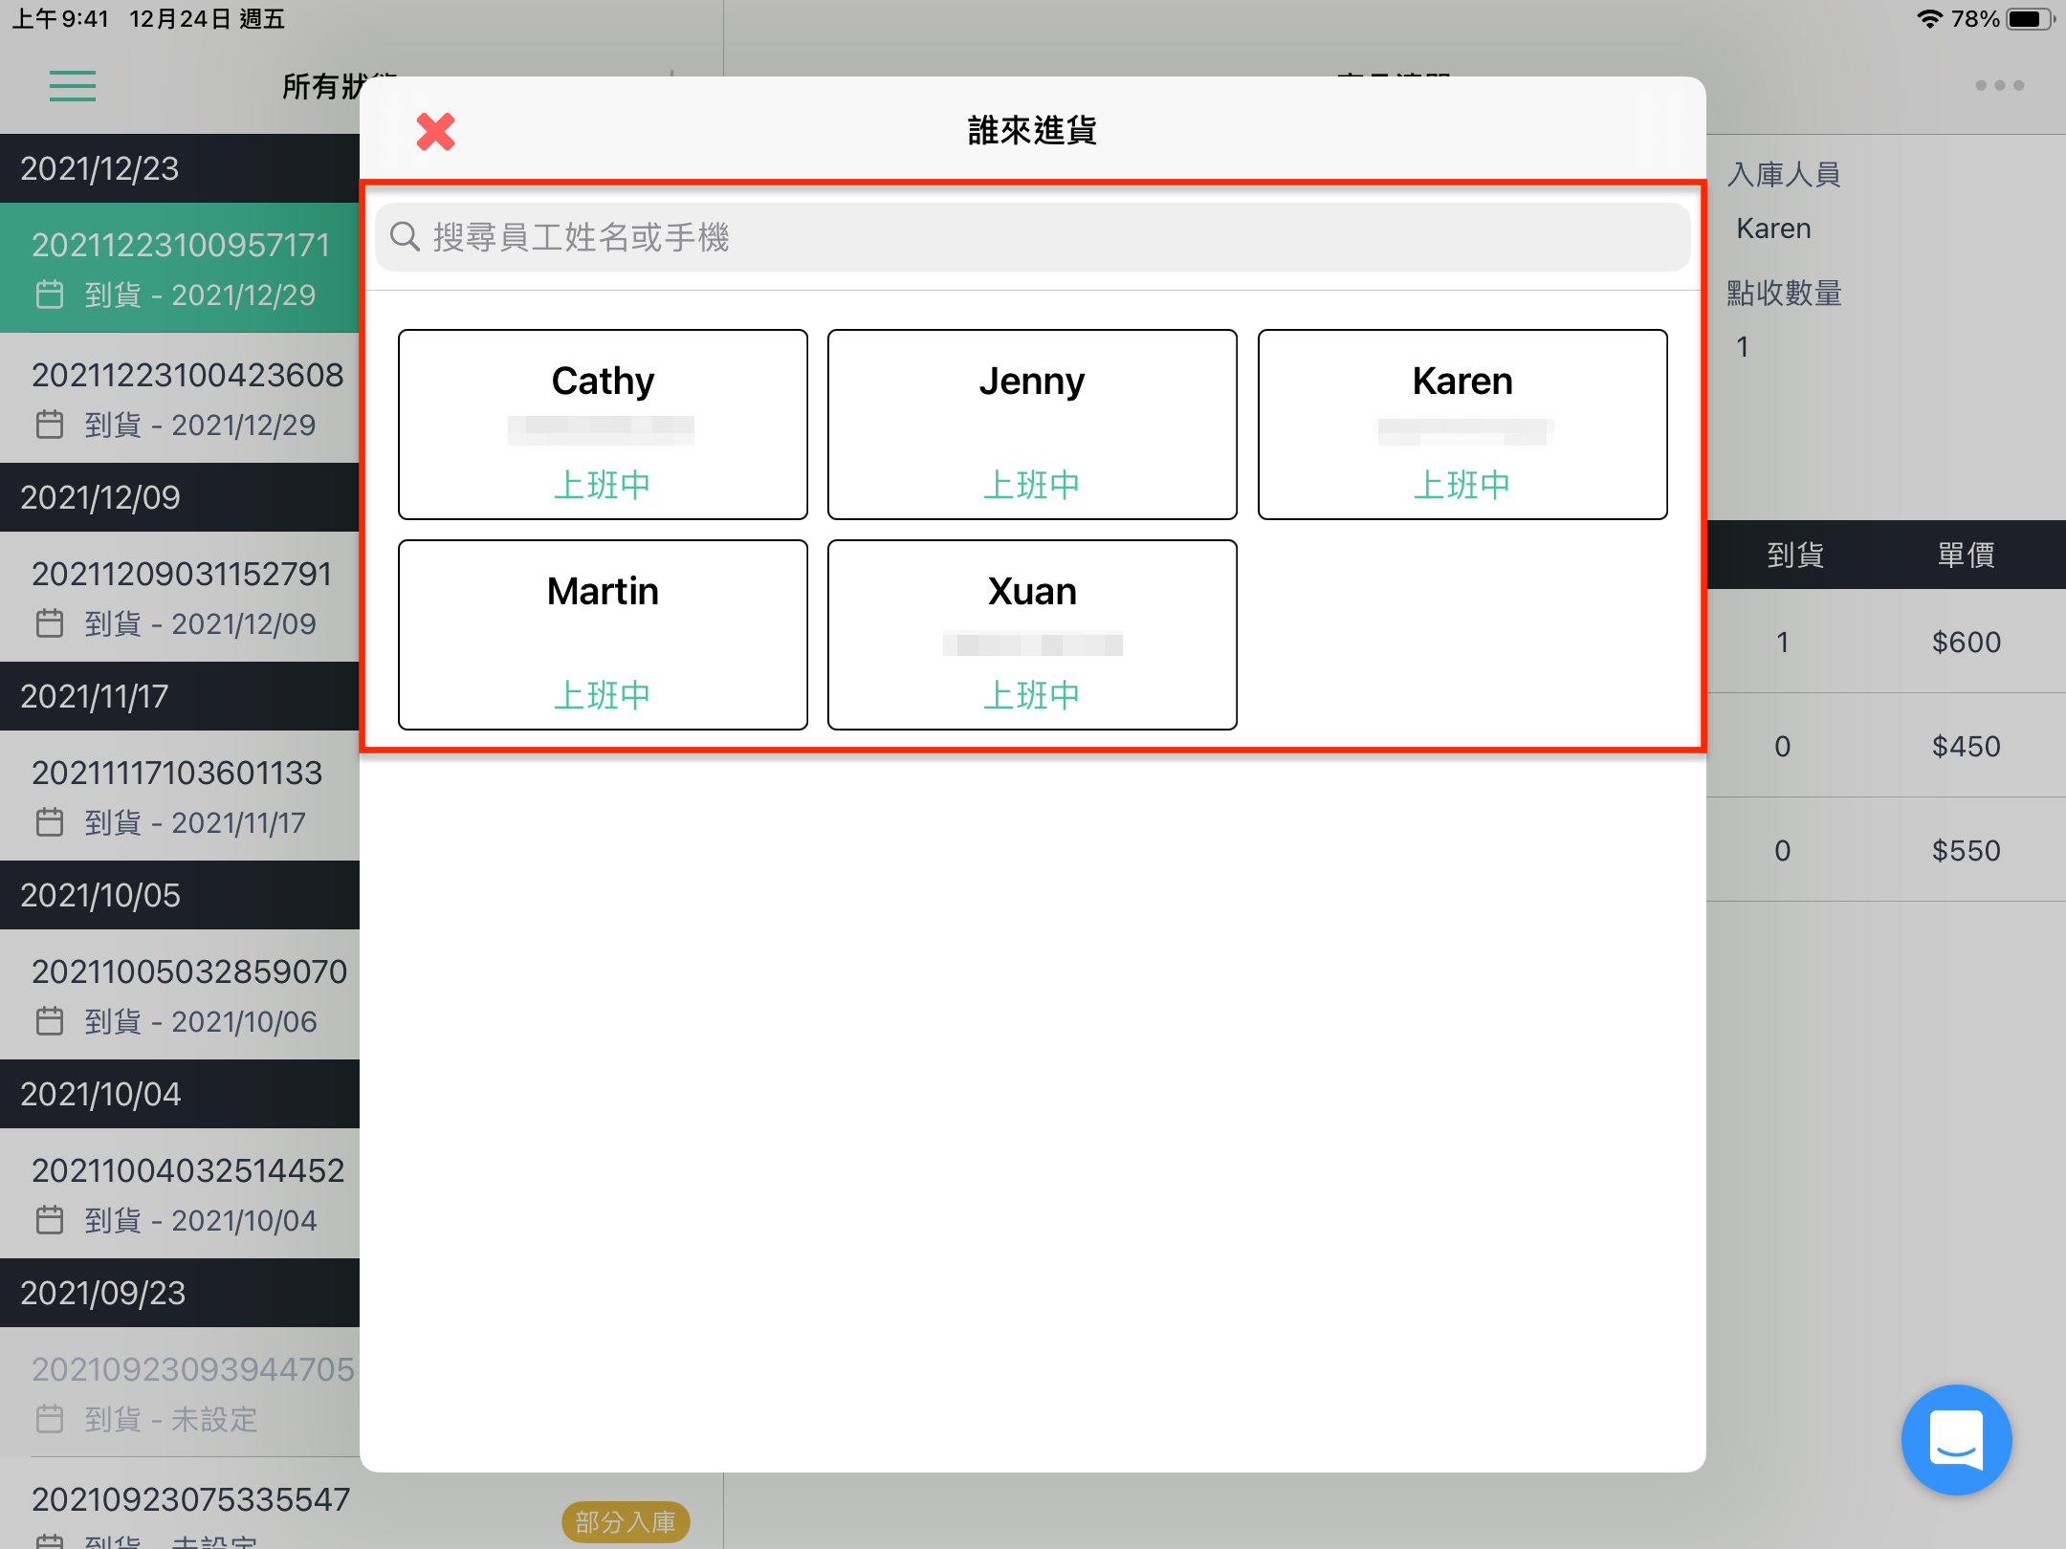Viewport: 2066px width, 1549px height.
Task: Click the 部分入庫 status badge
Action: 626,1521
